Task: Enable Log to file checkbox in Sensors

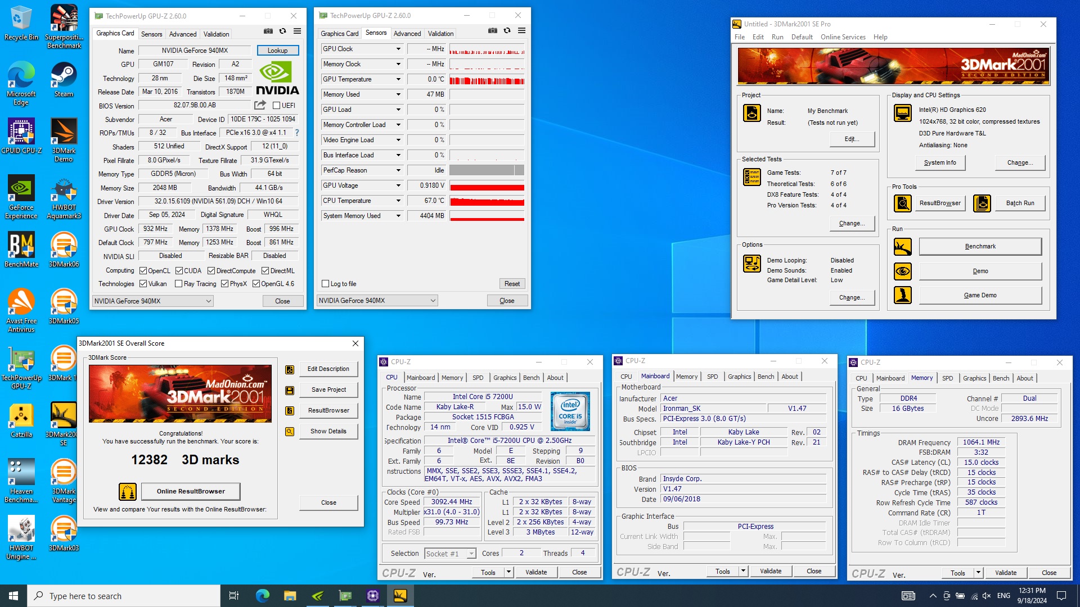Action: pyautogui.click(x=325, y=284)
